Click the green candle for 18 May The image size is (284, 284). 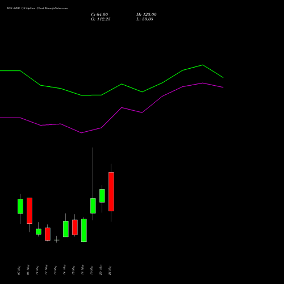(x=84, y=231)
